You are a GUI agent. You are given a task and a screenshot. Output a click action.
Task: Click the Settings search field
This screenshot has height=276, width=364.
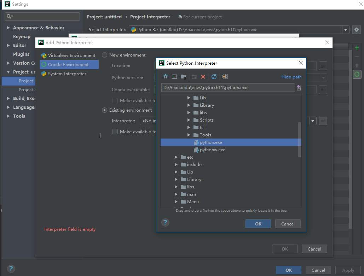pos(42,17)
